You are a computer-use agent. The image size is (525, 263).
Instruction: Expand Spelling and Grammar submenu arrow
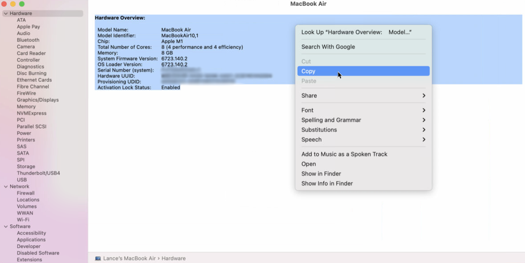click(424, 120)
